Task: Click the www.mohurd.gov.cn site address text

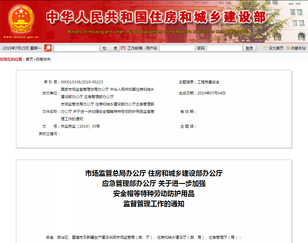Action: (x=21, y=37)
